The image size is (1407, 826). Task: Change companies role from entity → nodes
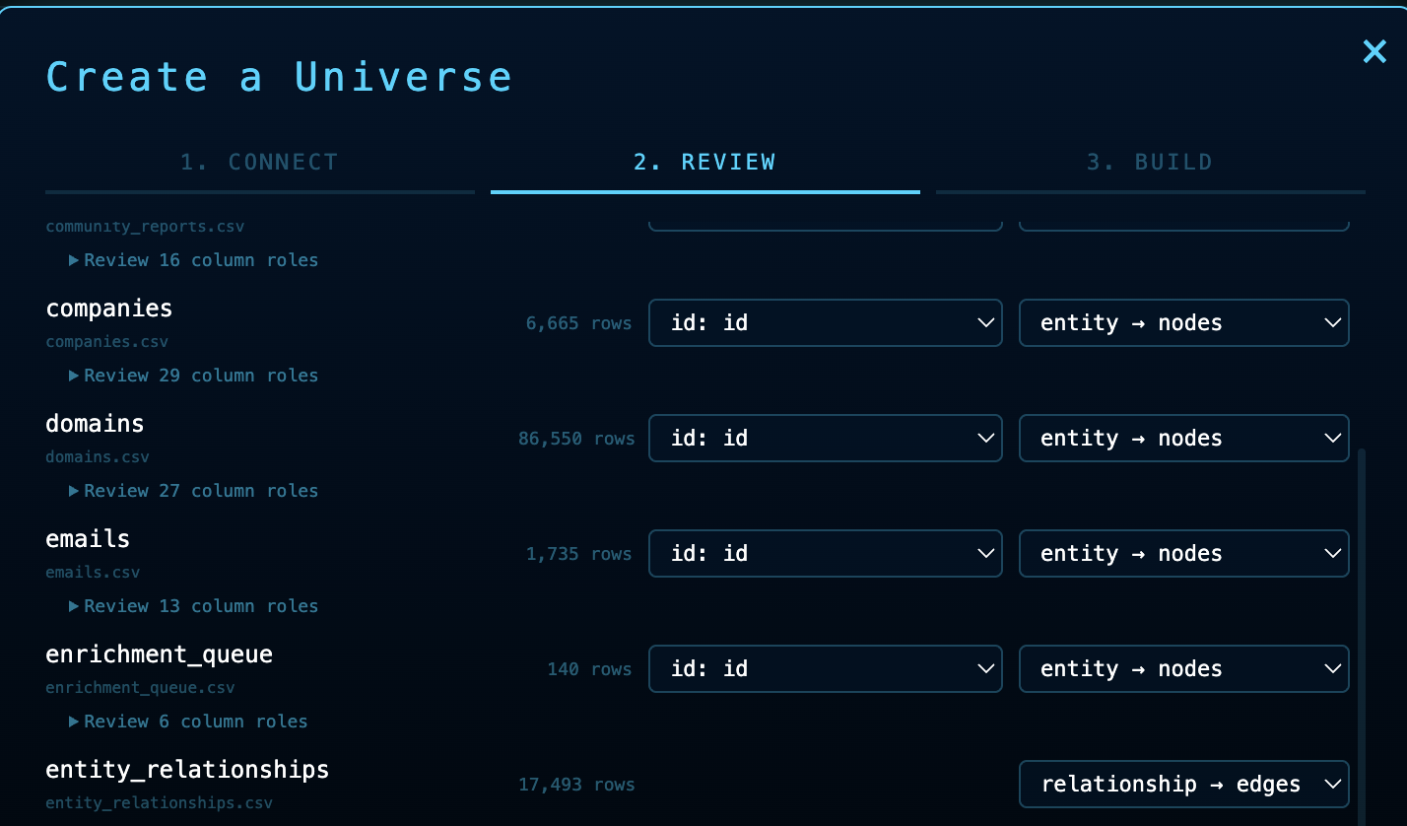tap(1184, 323)
